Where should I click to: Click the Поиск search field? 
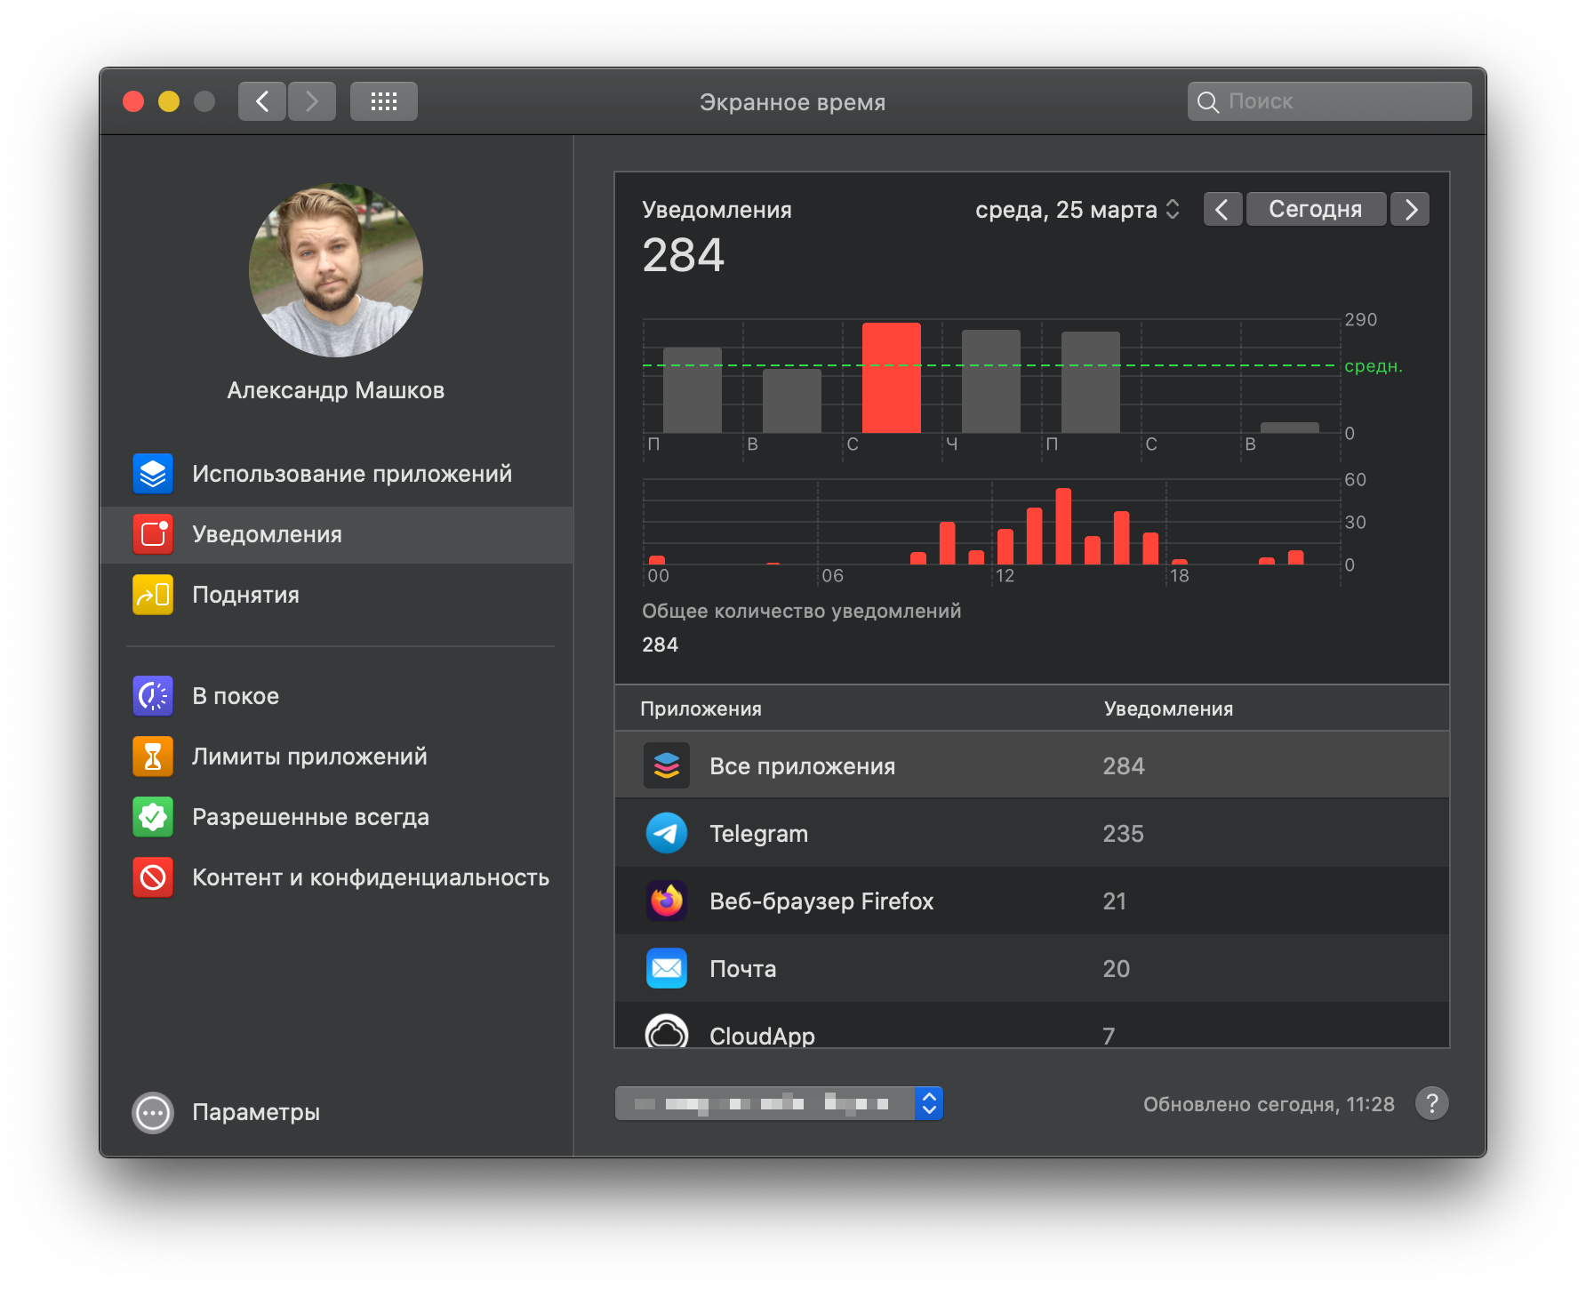[1329, 101]
